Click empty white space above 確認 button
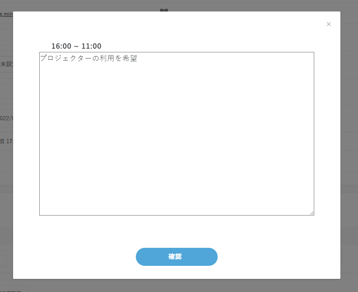 coord(176,231)
